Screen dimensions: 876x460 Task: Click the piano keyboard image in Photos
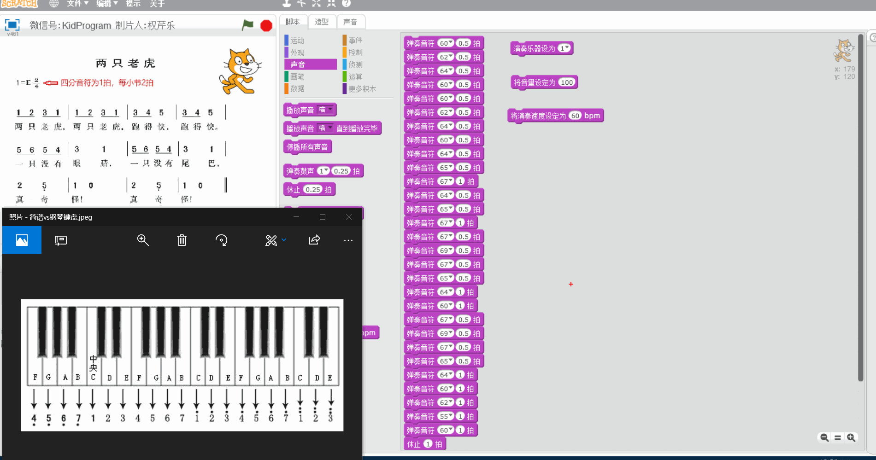point(182,365)
